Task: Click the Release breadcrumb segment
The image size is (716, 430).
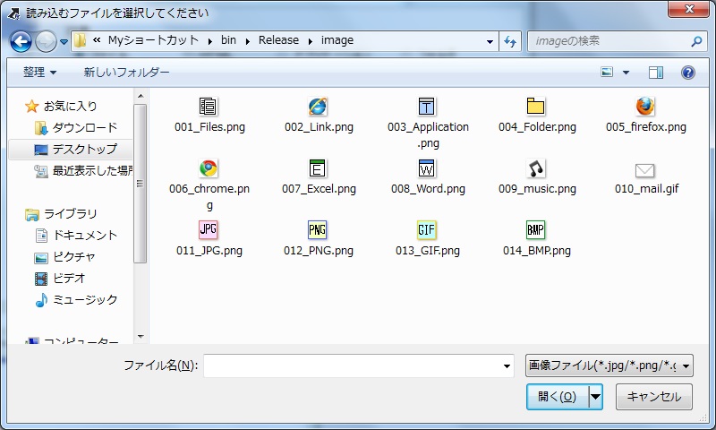Action: [x=278, y=40]
